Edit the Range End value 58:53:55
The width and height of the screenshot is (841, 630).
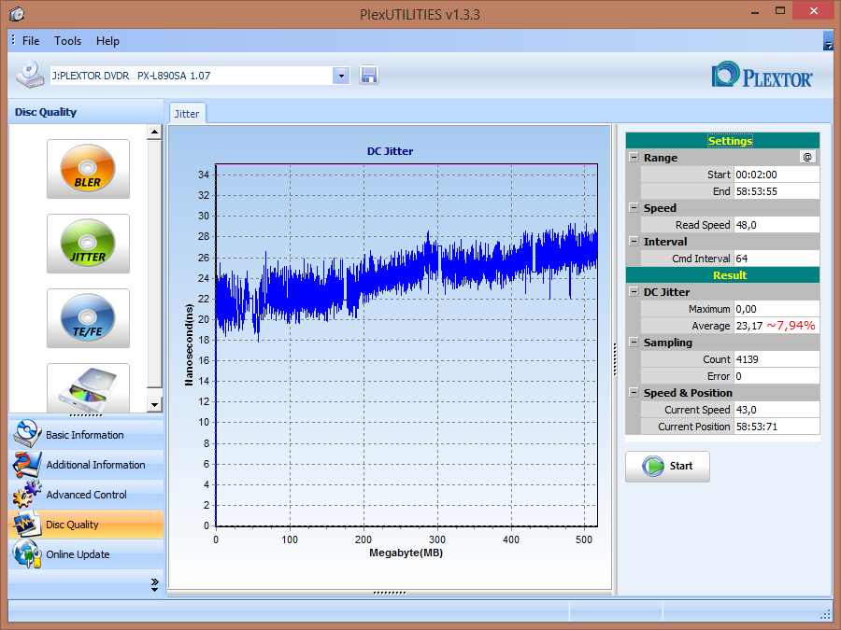point(777,191)
